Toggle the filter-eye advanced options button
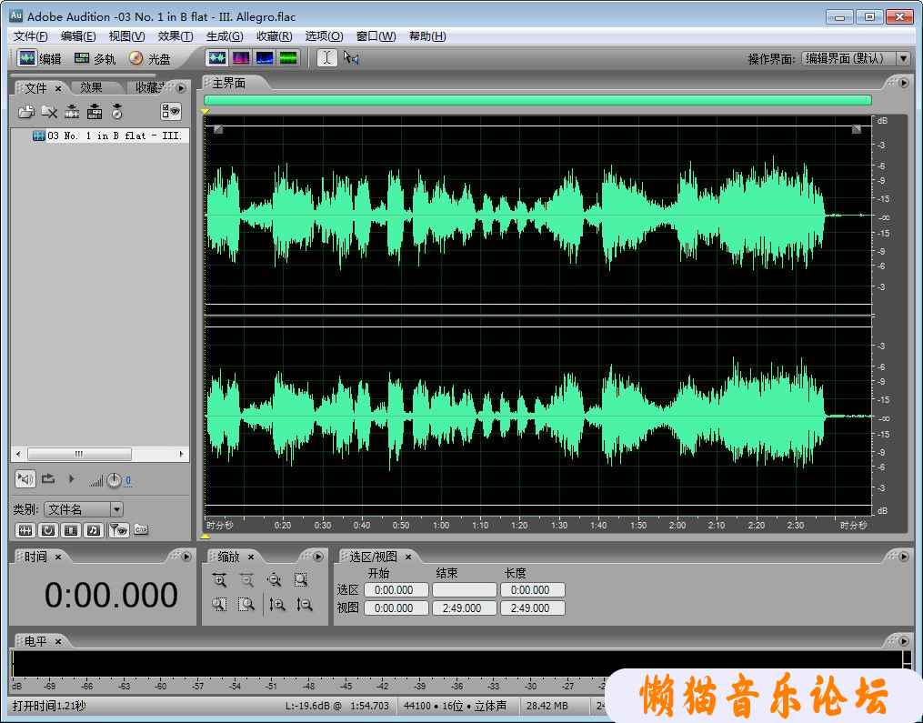Screen dimensions: 923x723 [118, 530]
